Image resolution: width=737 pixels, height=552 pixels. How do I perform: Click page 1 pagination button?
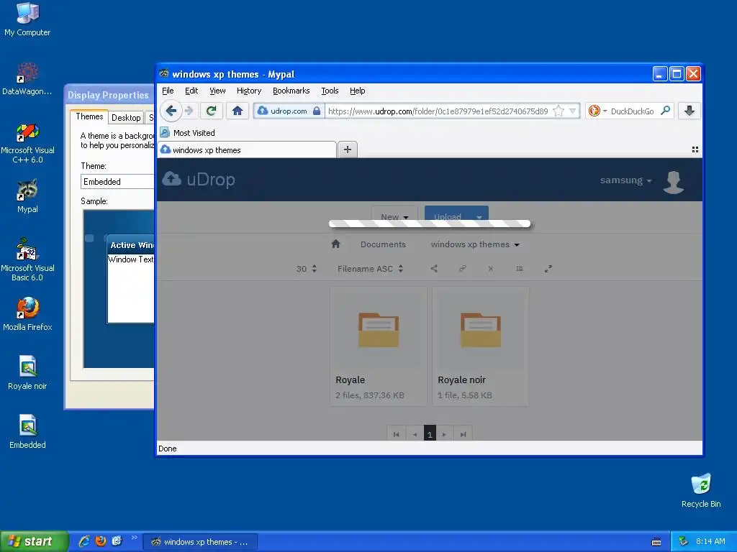pyautogui.click(x=430, y=434)
